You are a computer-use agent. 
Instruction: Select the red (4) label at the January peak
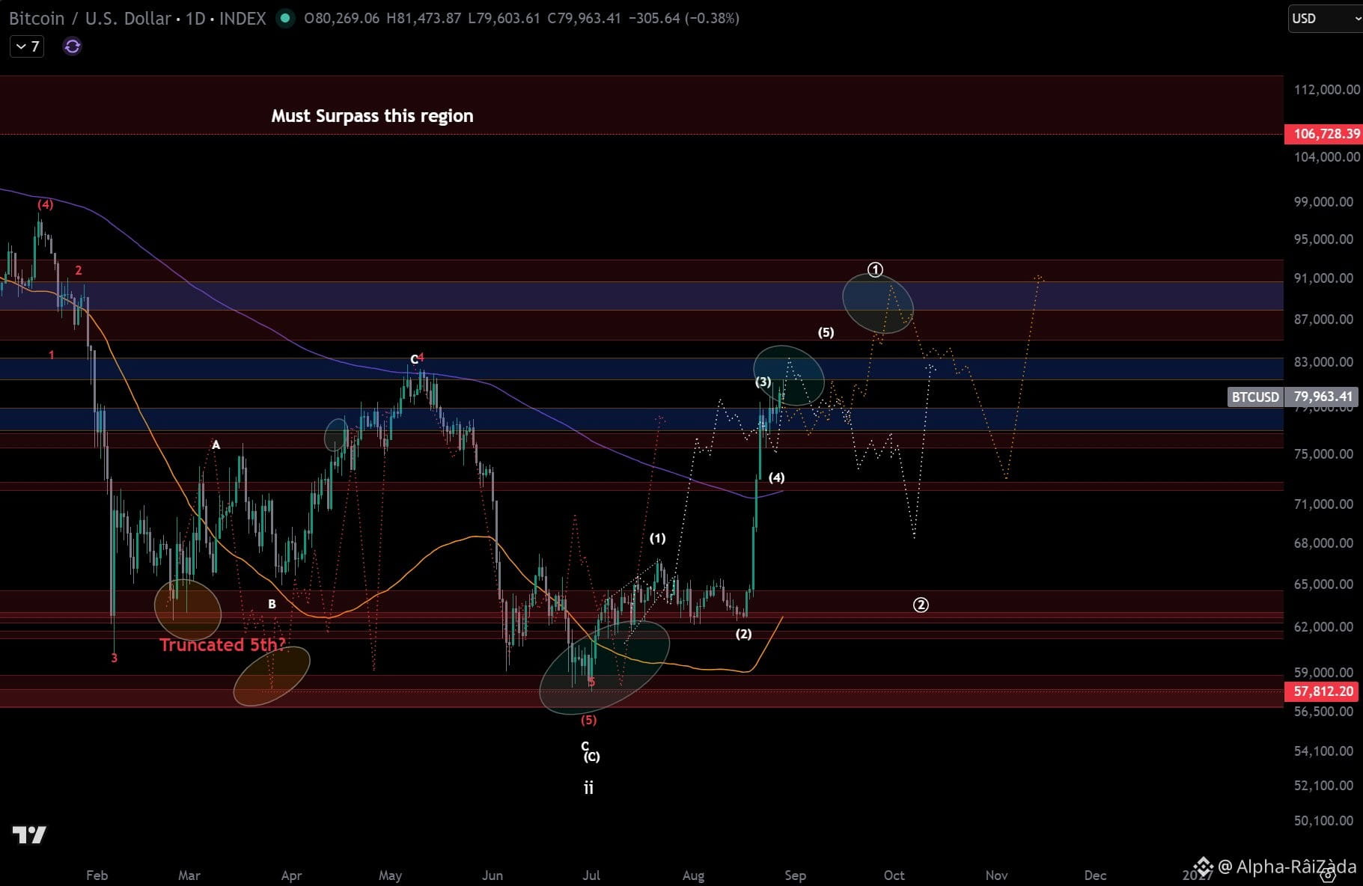pos(46,204)
